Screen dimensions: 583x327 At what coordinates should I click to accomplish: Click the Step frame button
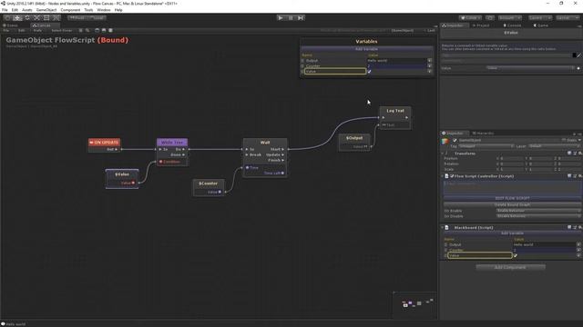(x=301, y=18)
